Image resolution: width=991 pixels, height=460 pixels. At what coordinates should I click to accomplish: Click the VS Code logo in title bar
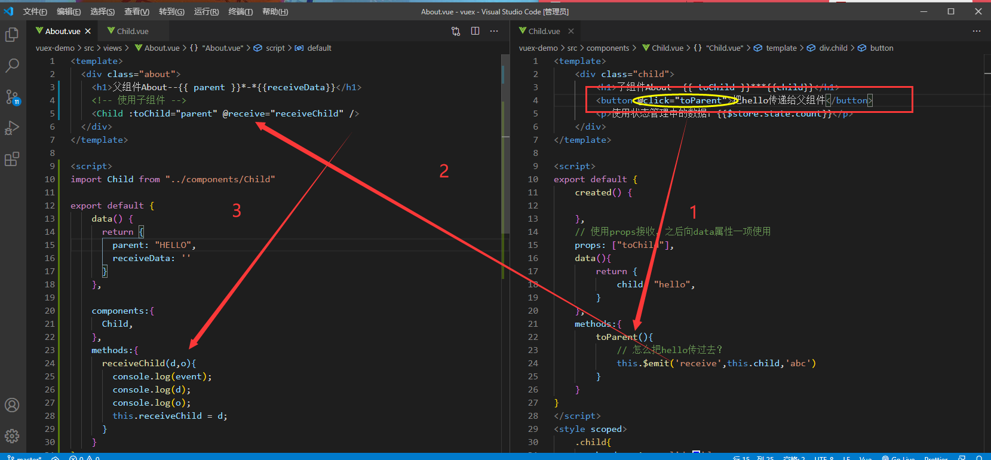click(x=8, y=11)
